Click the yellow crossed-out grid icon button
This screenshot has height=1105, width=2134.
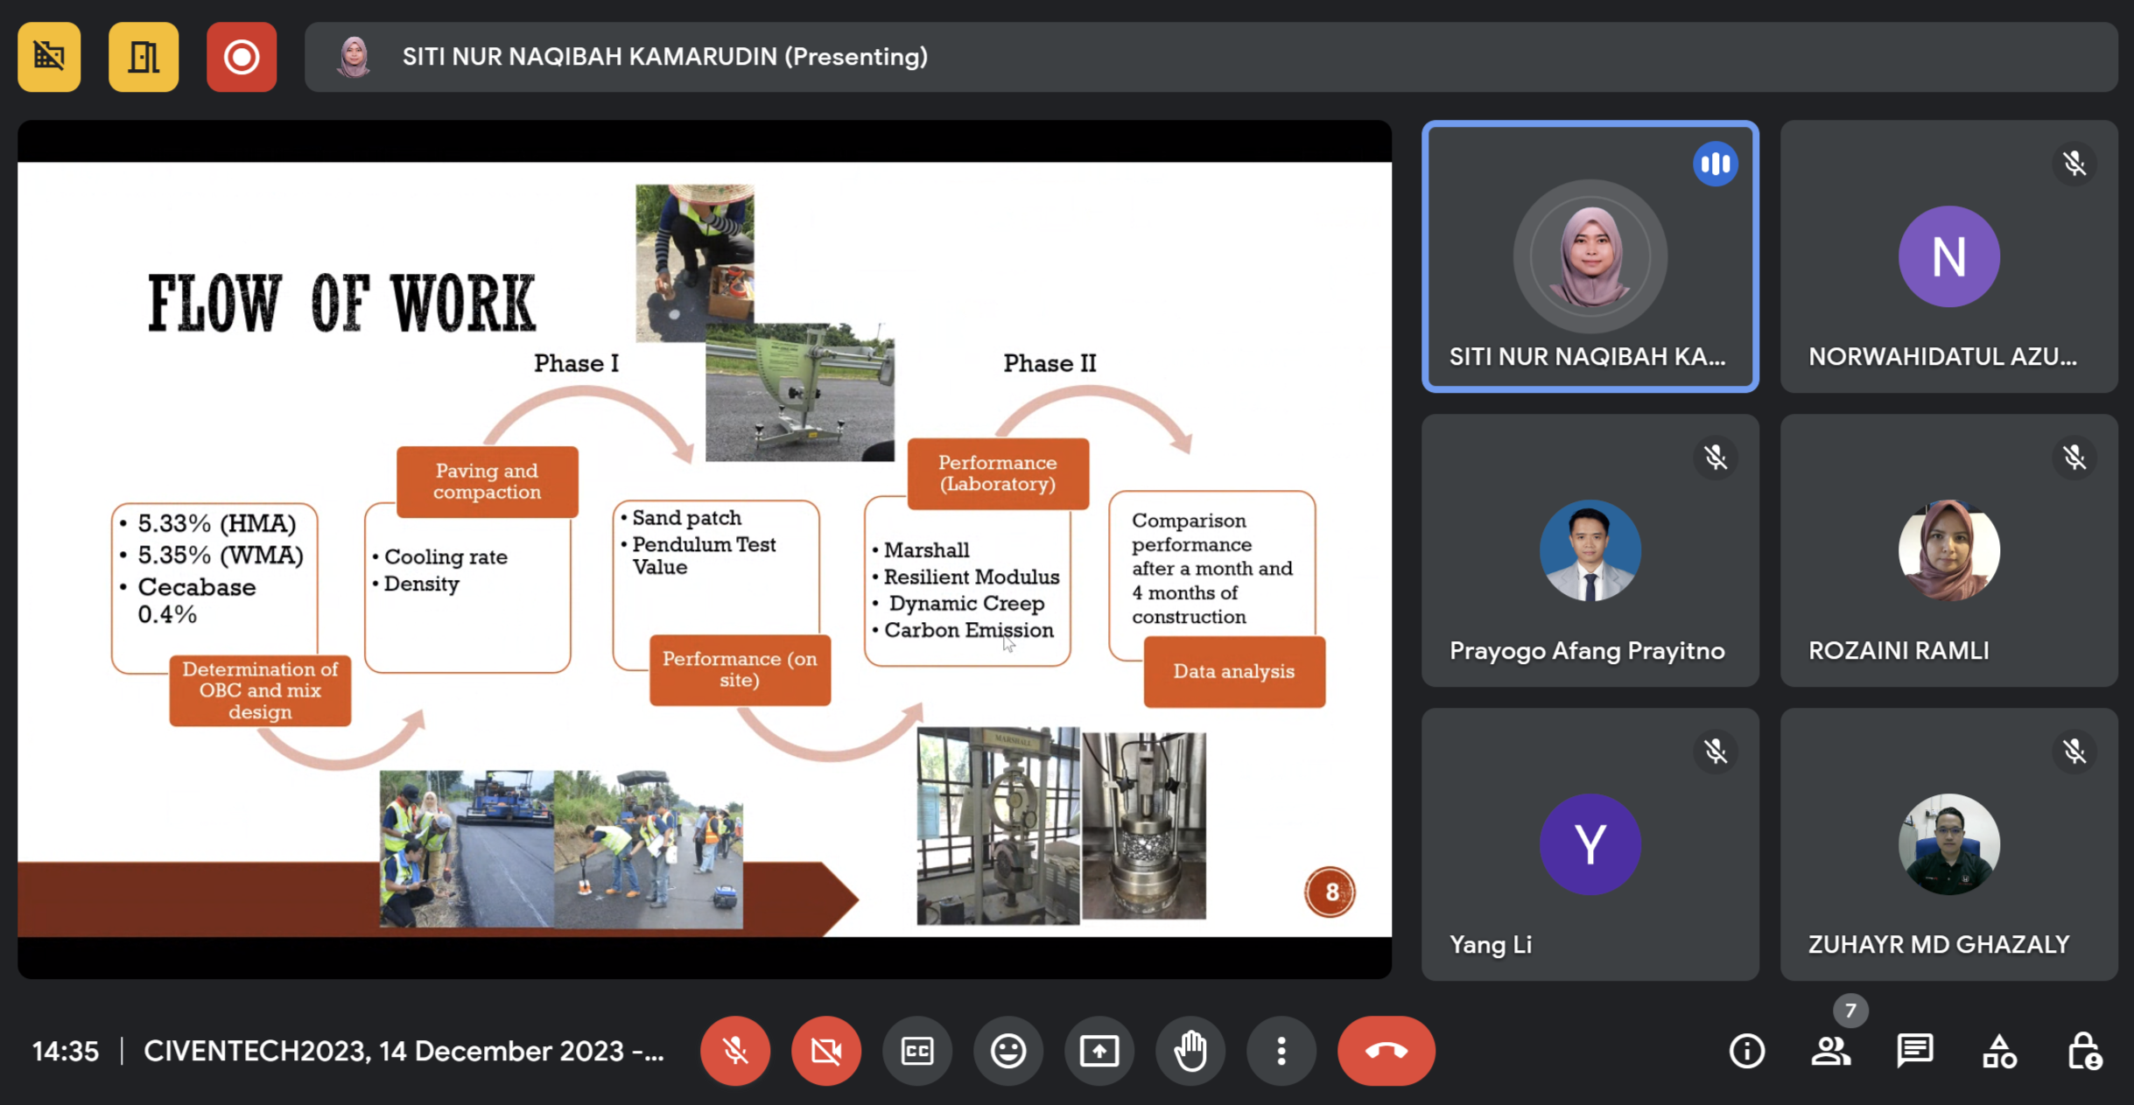pos(49,58)
